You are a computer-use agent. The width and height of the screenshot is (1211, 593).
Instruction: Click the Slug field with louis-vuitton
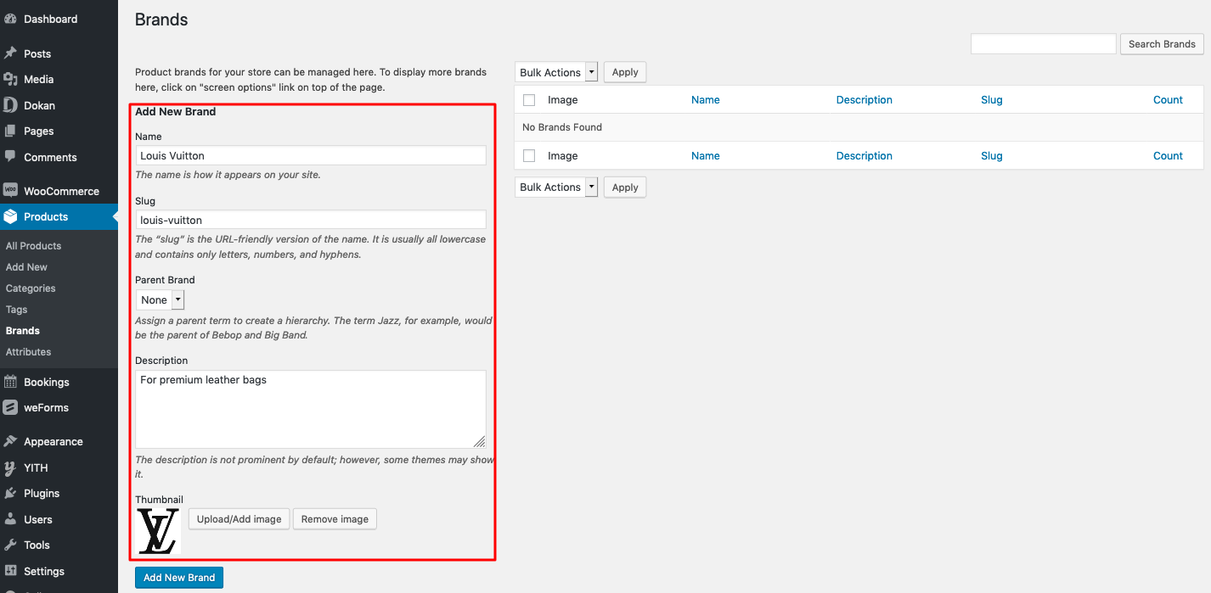[x=311, y=220]
